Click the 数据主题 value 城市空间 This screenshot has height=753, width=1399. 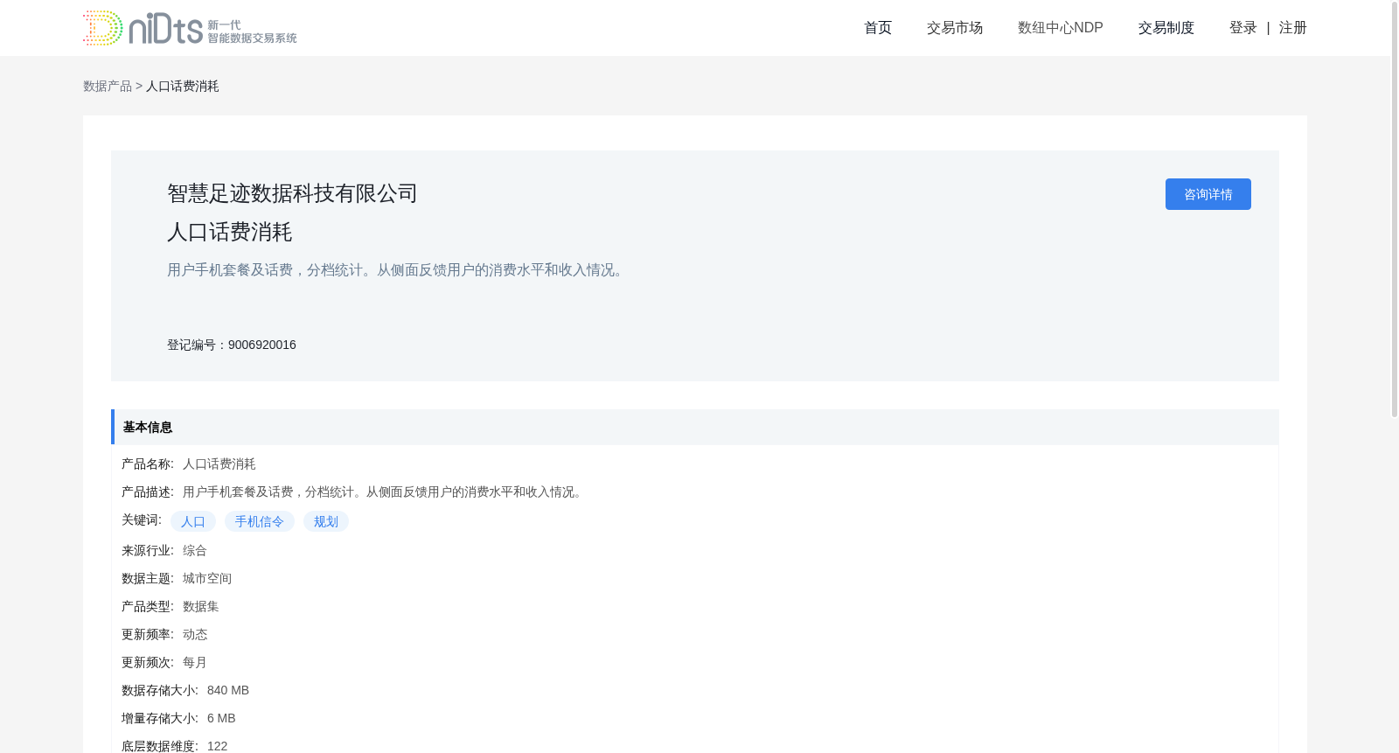[x=207, y=578]
